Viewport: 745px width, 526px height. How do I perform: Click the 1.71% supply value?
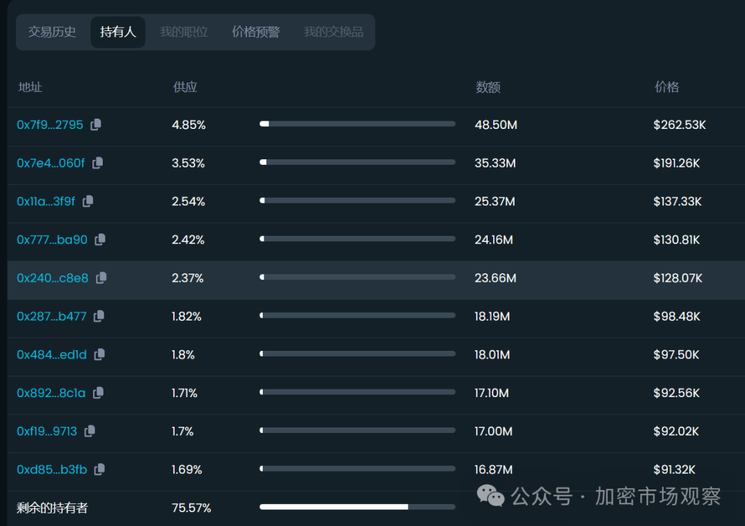(184, 393)
